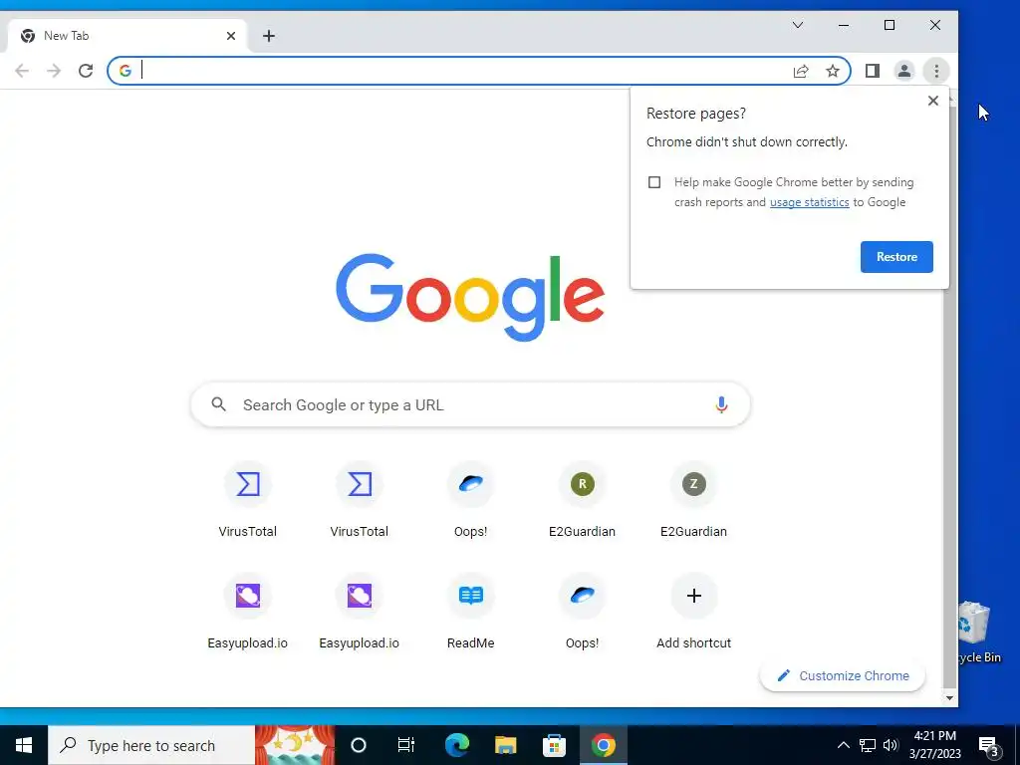Close the New Tab tab
The width and height of the screenshot is (1020, 765).
tap(231, 36)
